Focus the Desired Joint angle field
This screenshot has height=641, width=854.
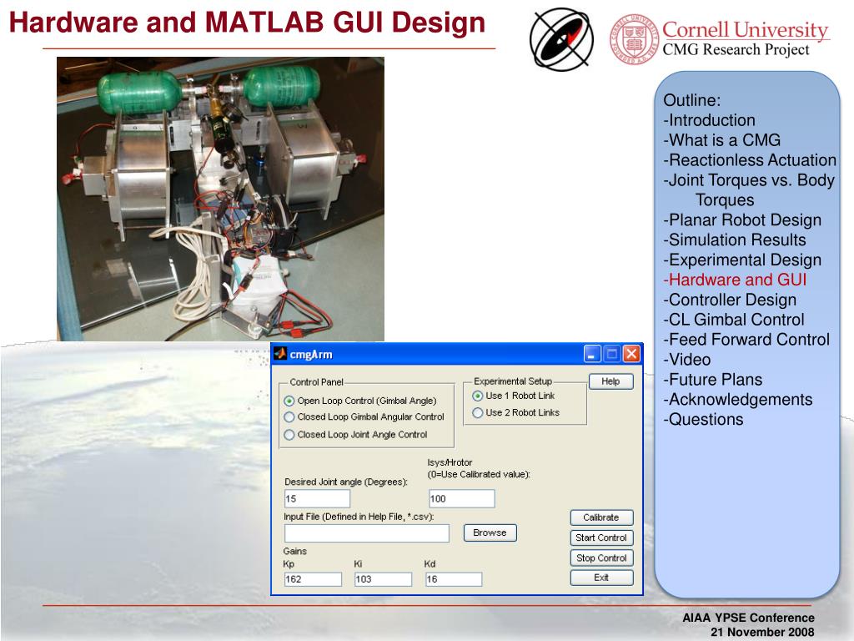[317, 499]
